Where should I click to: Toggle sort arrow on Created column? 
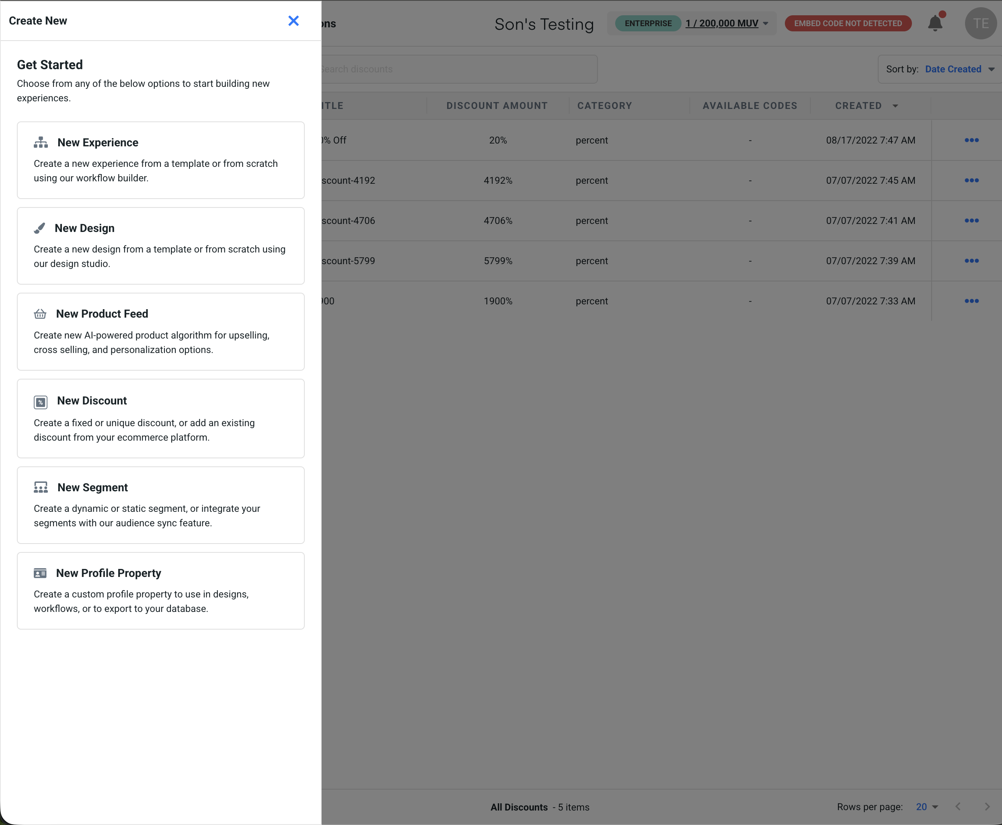point(895,106)
